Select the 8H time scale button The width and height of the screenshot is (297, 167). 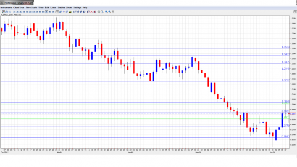[43, 12]
